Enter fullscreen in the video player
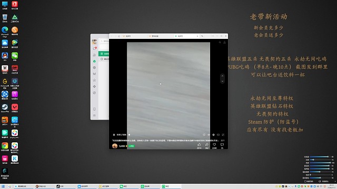The image size is (337, 189). [x=223, y=135]
